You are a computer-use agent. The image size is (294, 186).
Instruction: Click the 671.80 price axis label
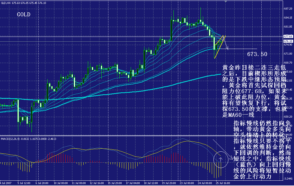pyautogui.click(x=288, y=53)
